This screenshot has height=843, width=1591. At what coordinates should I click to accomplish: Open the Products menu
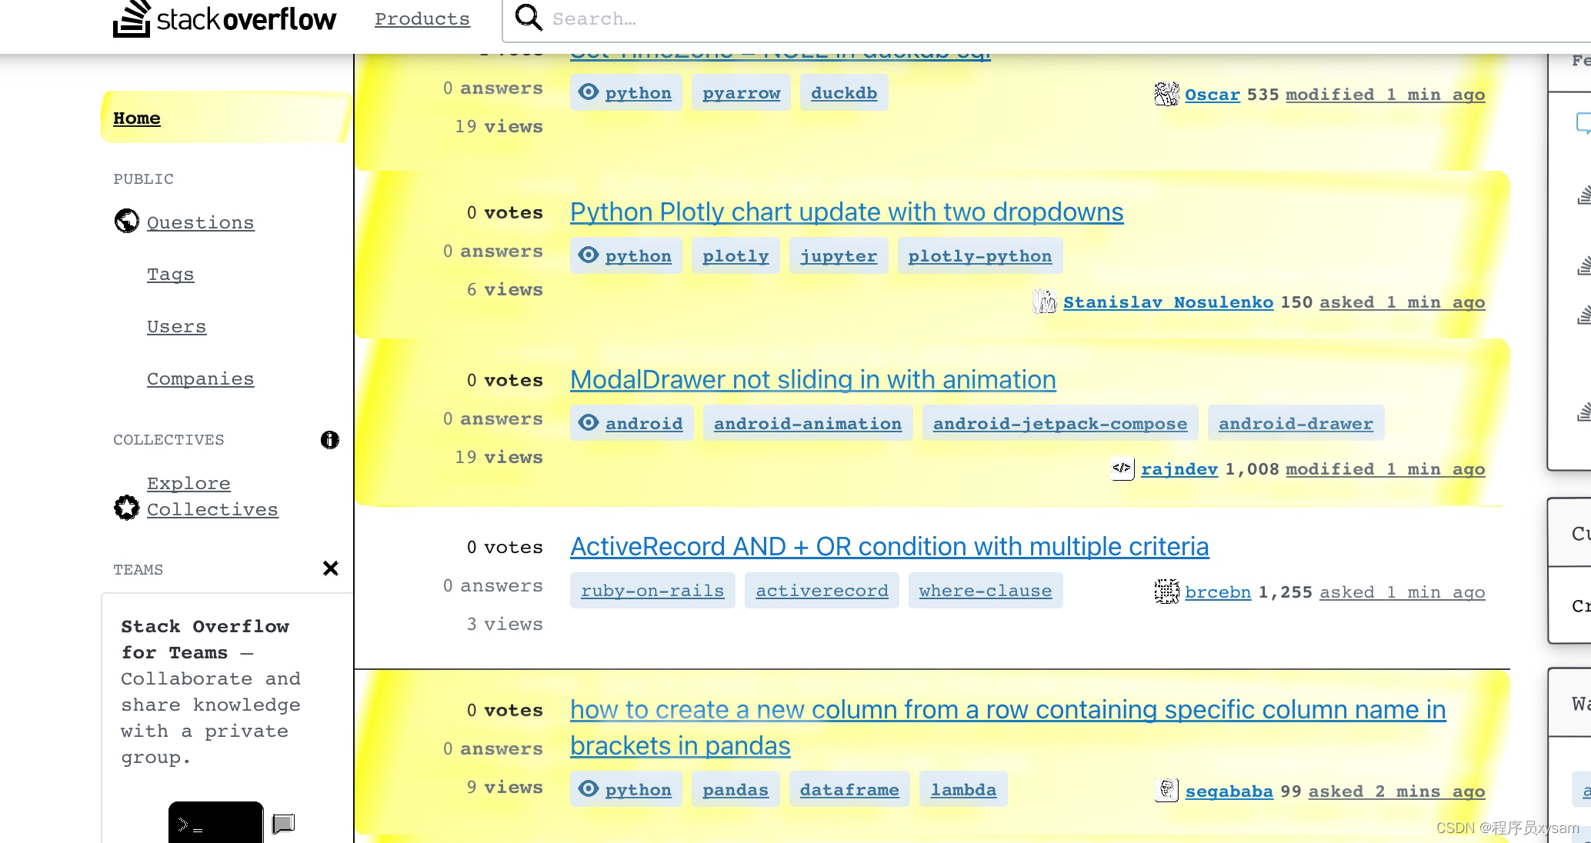click(422, 18)
